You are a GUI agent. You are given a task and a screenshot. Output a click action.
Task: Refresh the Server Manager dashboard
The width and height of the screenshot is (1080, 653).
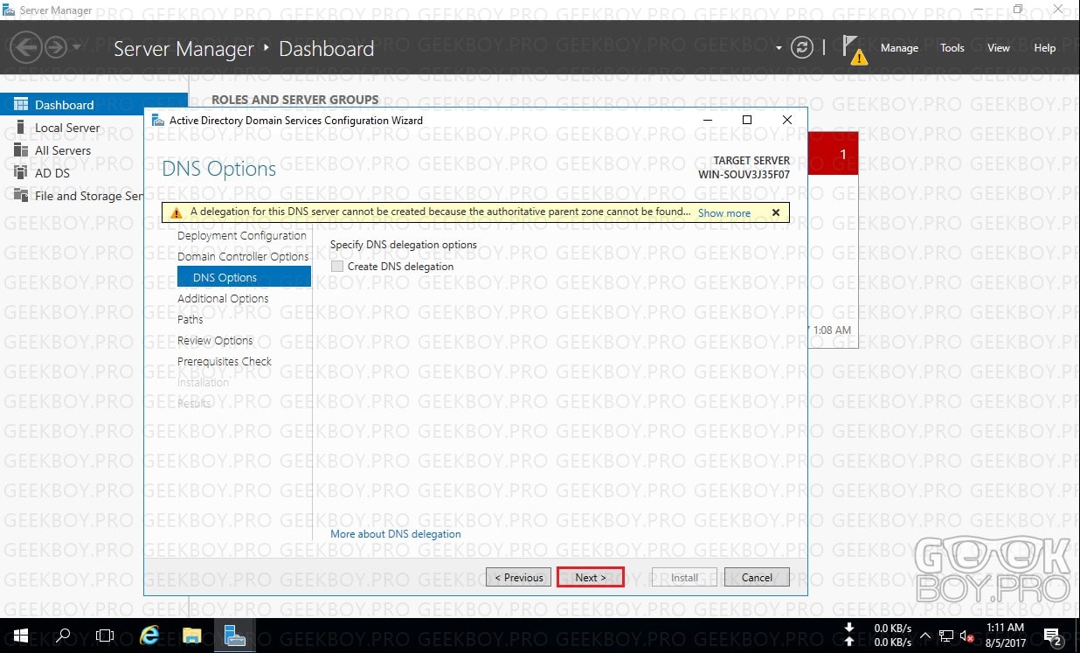click(802, 48)
